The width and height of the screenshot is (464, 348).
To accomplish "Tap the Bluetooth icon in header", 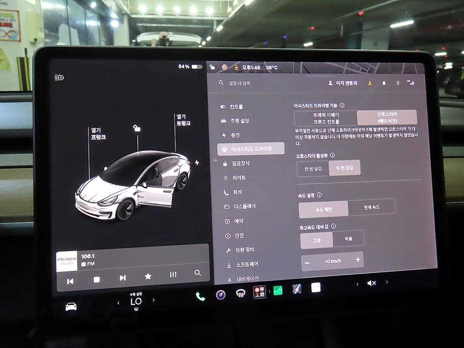I will point(398,83).
